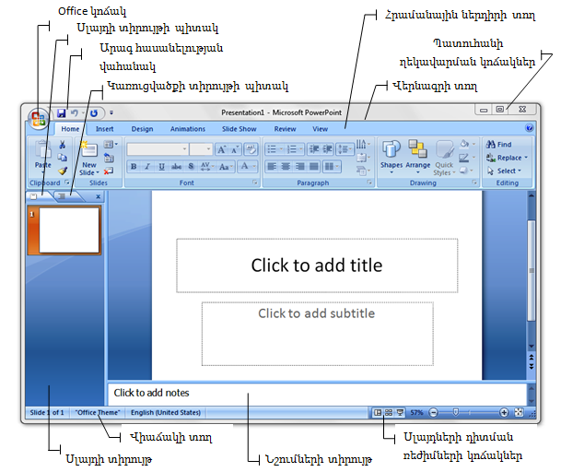Screen dimensions: 561x472
Task: Delete slide with red X icon
Action: click(109, 171)
